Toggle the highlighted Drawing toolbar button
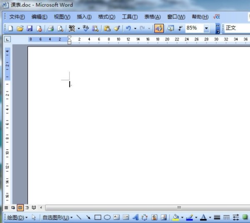250x223 pixels. click(x=159, y=28)
